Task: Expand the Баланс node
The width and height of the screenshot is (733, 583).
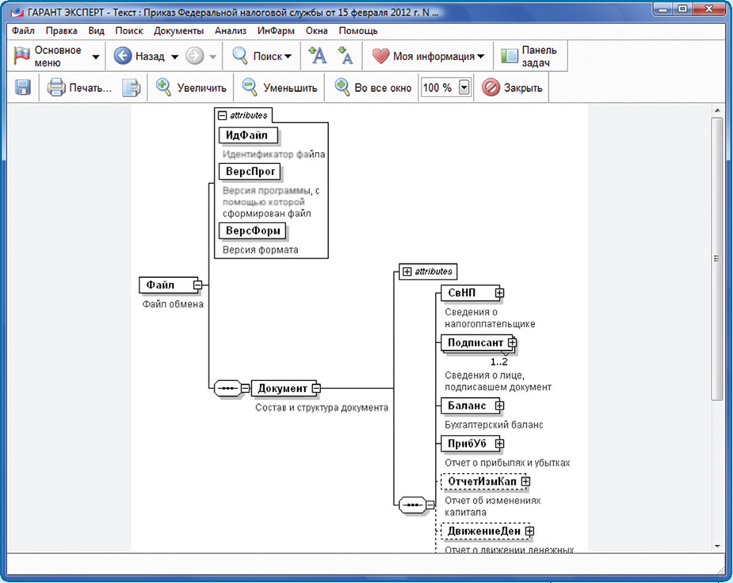Action: coord(499,406)
